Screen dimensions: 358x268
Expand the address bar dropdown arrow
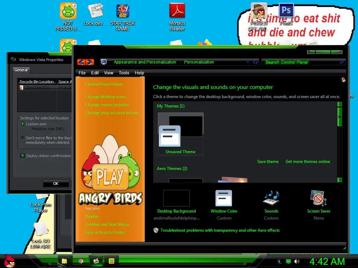(248, 62)
